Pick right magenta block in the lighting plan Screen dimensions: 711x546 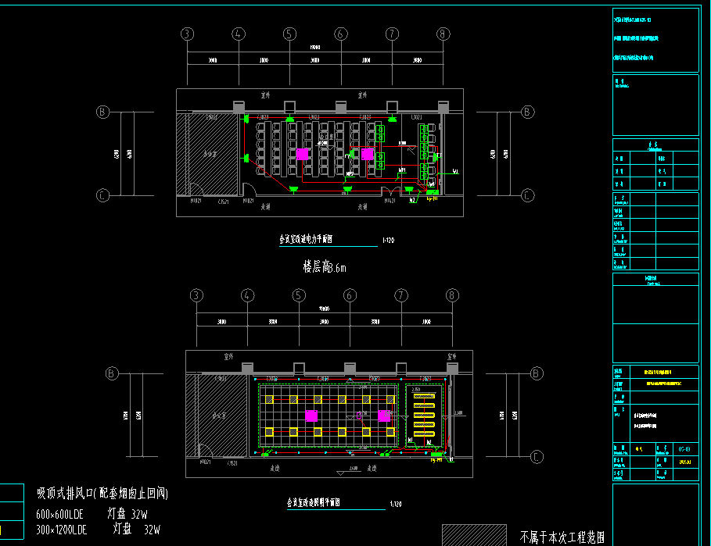(384, 416)
